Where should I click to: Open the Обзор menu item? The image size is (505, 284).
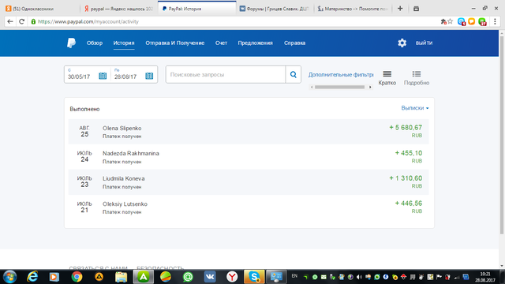coord(95,43)
